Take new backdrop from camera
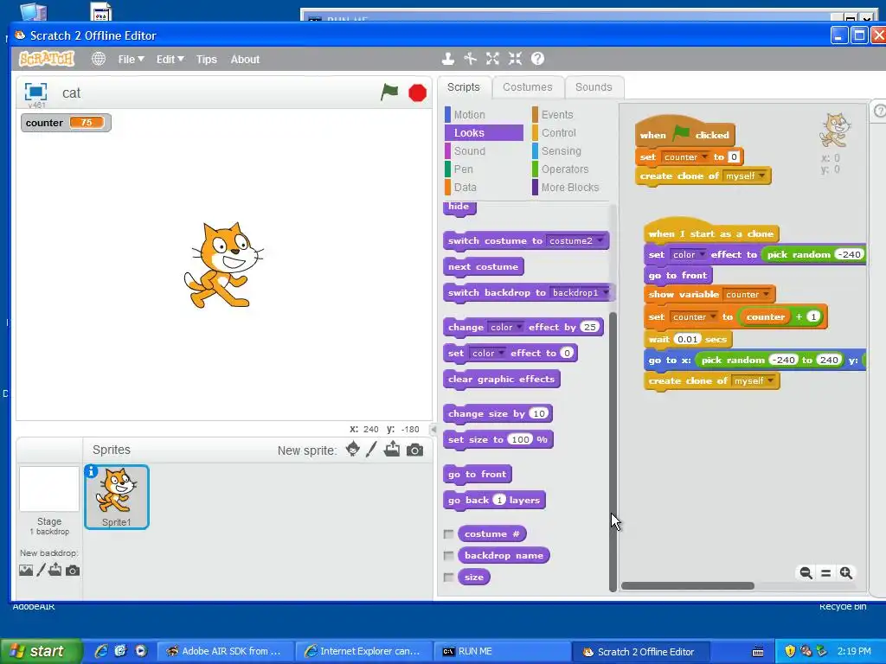886x664 pixels. click(73, 571)
